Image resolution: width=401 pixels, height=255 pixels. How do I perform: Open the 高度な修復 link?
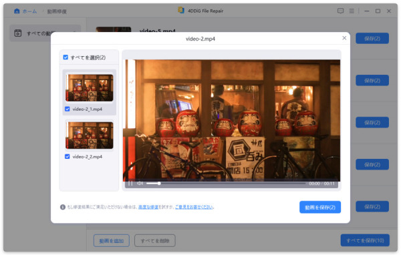click(148, 207)
